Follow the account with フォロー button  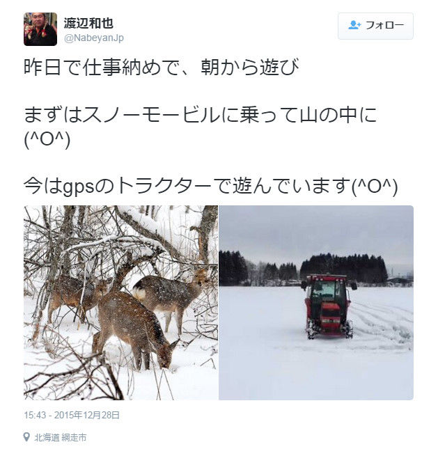(375, 26)
